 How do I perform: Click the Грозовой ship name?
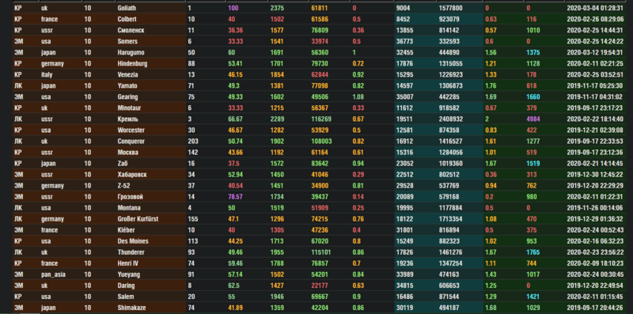point(130,197)
